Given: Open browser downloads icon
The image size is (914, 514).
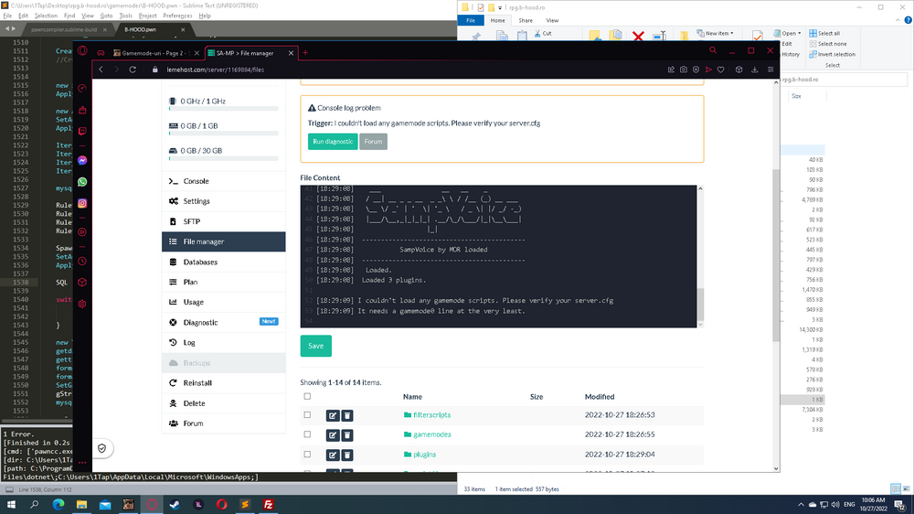Looking at the screenshot, I should pyautogui.click(x=754, y=70).
